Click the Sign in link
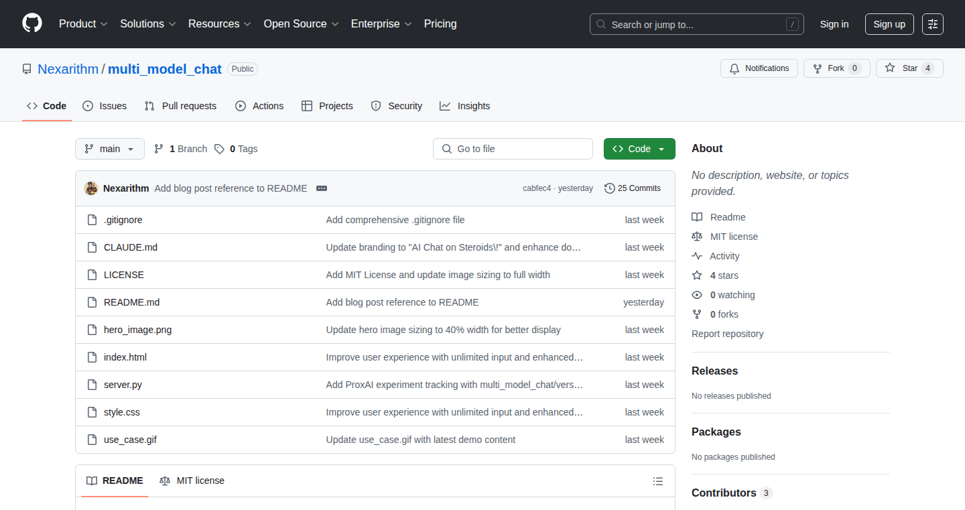This screenshot has height=510, width=965. pyautogui.click(x=834, y=24)
